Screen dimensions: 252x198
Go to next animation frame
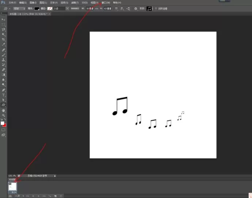point(44,196)
